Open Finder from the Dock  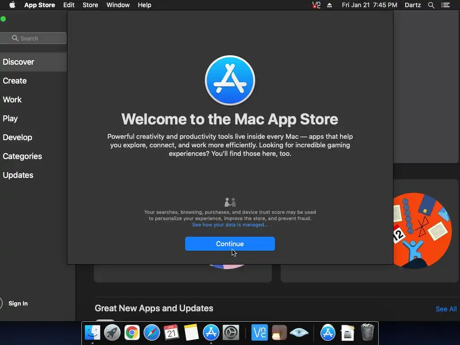[93, 332]
